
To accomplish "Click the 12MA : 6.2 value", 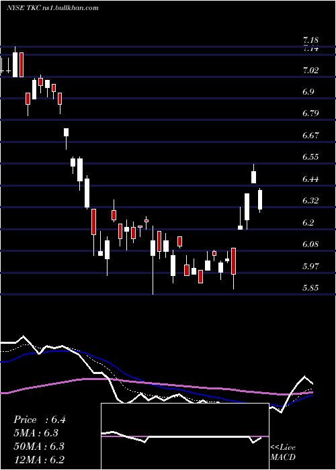I will (x=39, y=459).
